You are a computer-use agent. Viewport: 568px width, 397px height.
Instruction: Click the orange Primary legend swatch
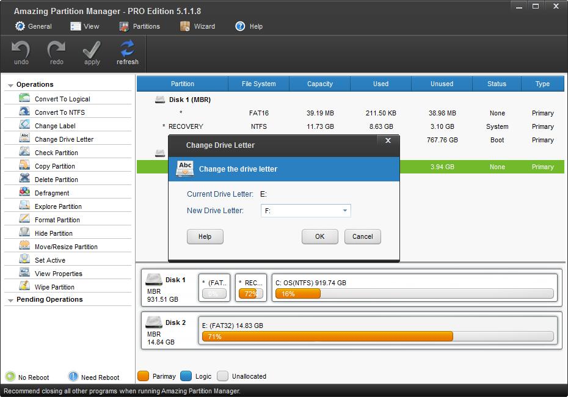pyautogui.click(x=144, y=376)
